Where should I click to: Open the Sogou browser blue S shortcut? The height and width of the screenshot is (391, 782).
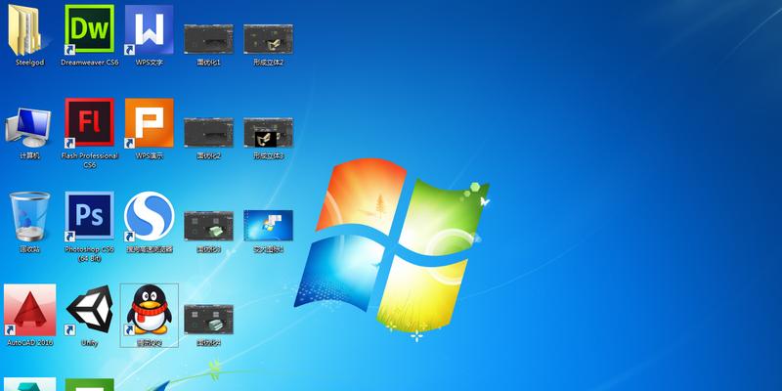[150, 216]
